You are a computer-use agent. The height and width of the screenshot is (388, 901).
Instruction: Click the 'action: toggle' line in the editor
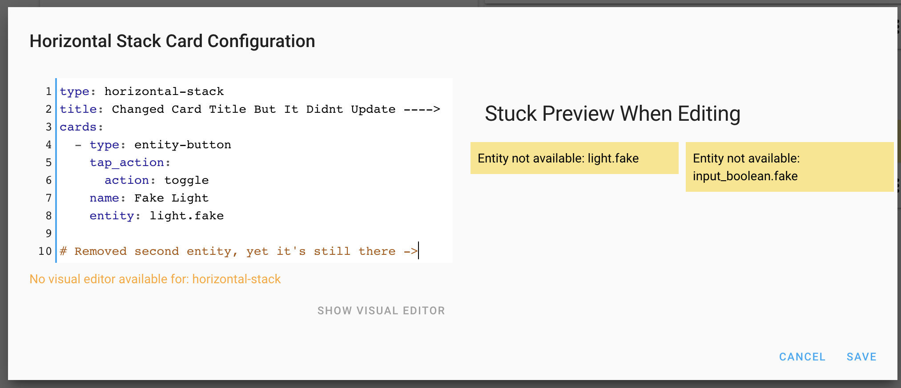pos(156,180)
